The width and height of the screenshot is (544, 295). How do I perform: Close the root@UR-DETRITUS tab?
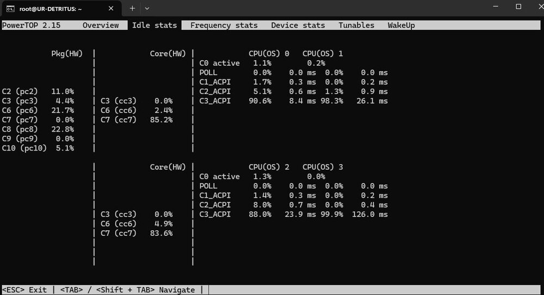click(110, 8)
